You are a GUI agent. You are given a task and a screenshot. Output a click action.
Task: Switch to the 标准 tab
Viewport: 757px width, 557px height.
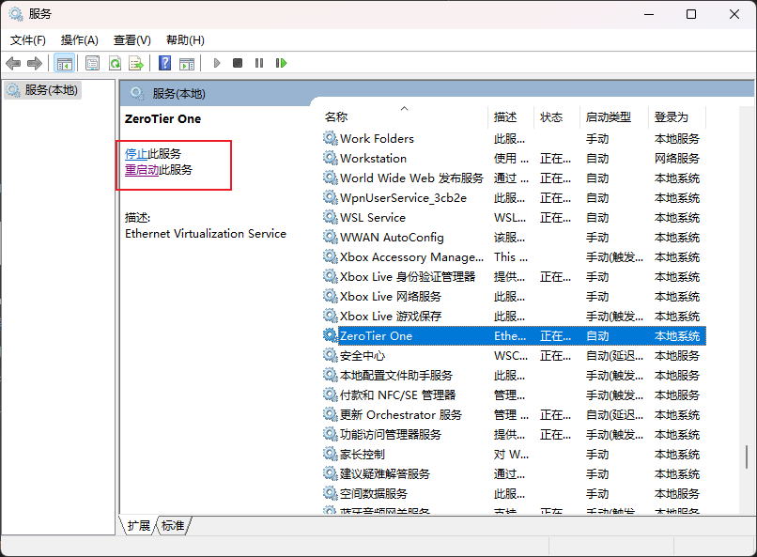(173, 526)
